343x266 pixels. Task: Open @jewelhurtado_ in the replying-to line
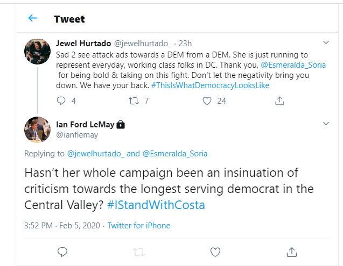coord(96,154)
